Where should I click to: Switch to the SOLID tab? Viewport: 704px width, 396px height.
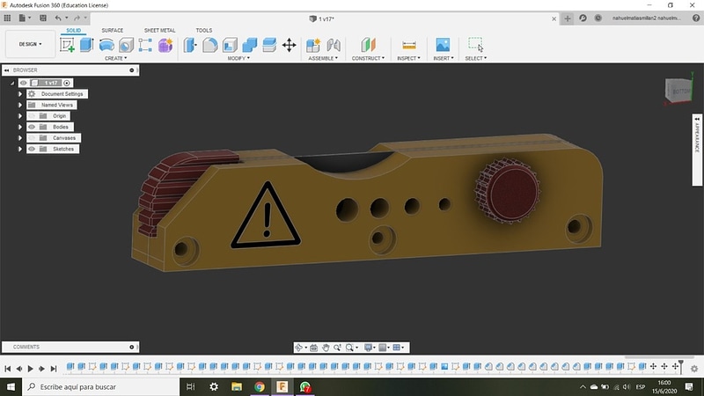pyautogui.click(x=73, y=31)
